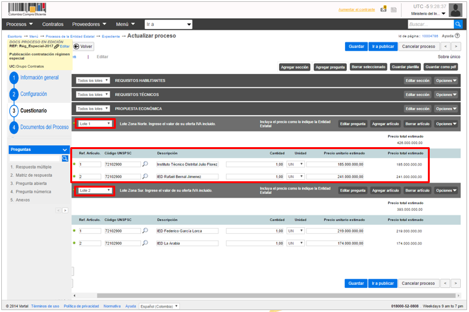Image resolution: width=469 pixels, height=312 pixels.
Task: Click the Volver back arrow icon
Action: 77,47
